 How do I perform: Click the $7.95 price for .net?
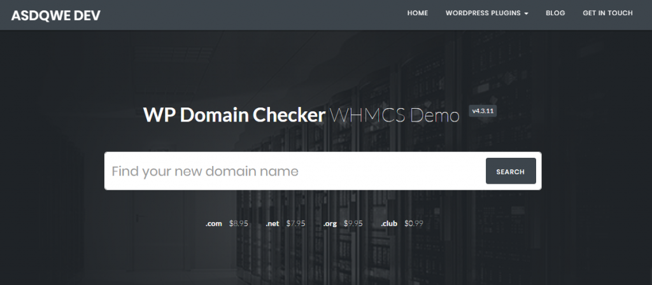(x=295, y=223)
